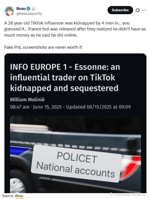Screen dimensions: 149x199
Task: Click the Fake PnL screenshots sentence
Action: [43, 47]
